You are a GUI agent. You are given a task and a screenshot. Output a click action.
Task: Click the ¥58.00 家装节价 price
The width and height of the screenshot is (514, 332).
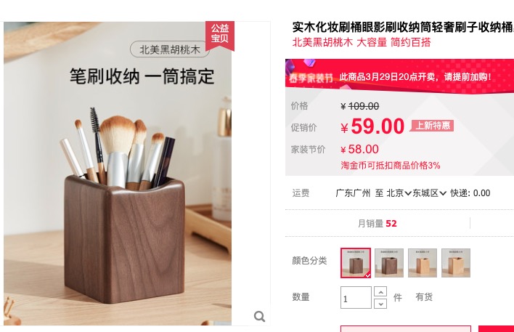pos(359,149)
